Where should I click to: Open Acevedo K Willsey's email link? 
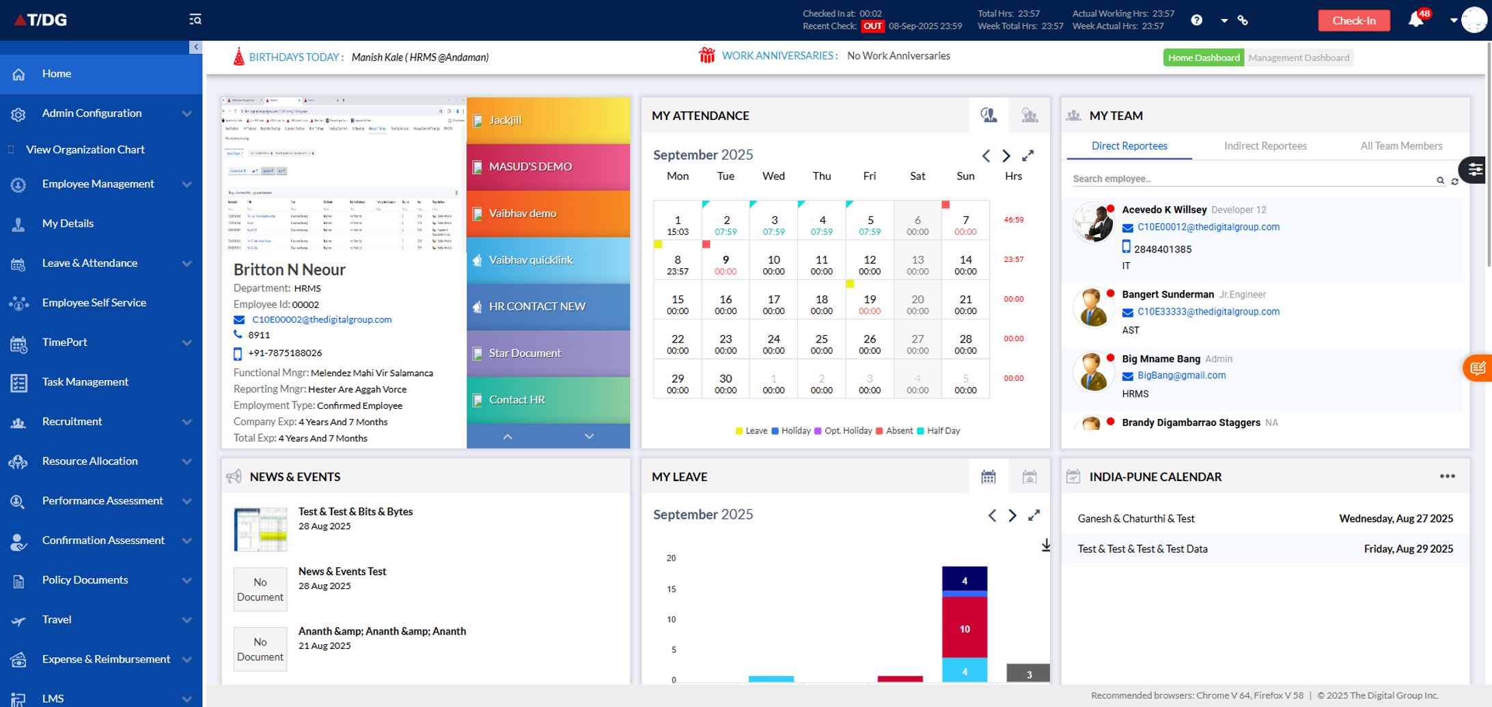1208,227
